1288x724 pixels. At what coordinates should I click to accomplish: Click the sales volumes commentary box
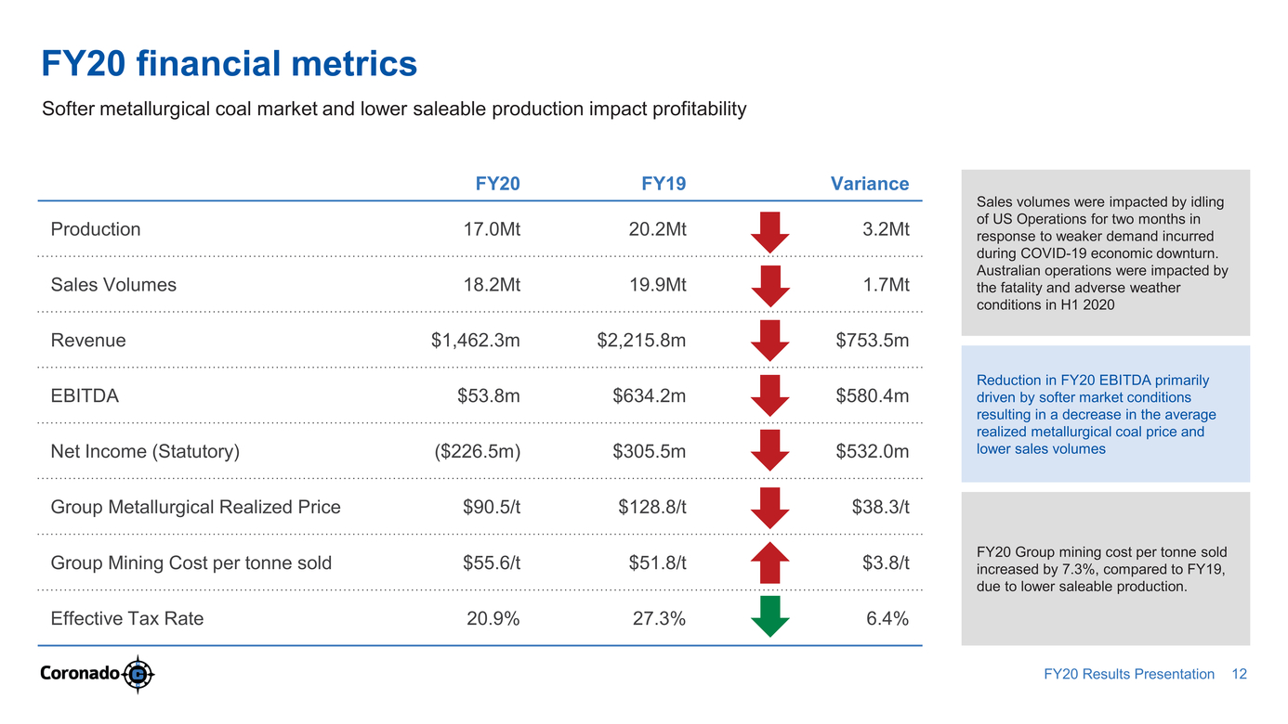point(1106,252)
